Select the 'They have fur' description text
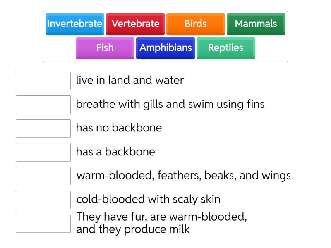Screen dimensions: 331x248 point(161,223)
